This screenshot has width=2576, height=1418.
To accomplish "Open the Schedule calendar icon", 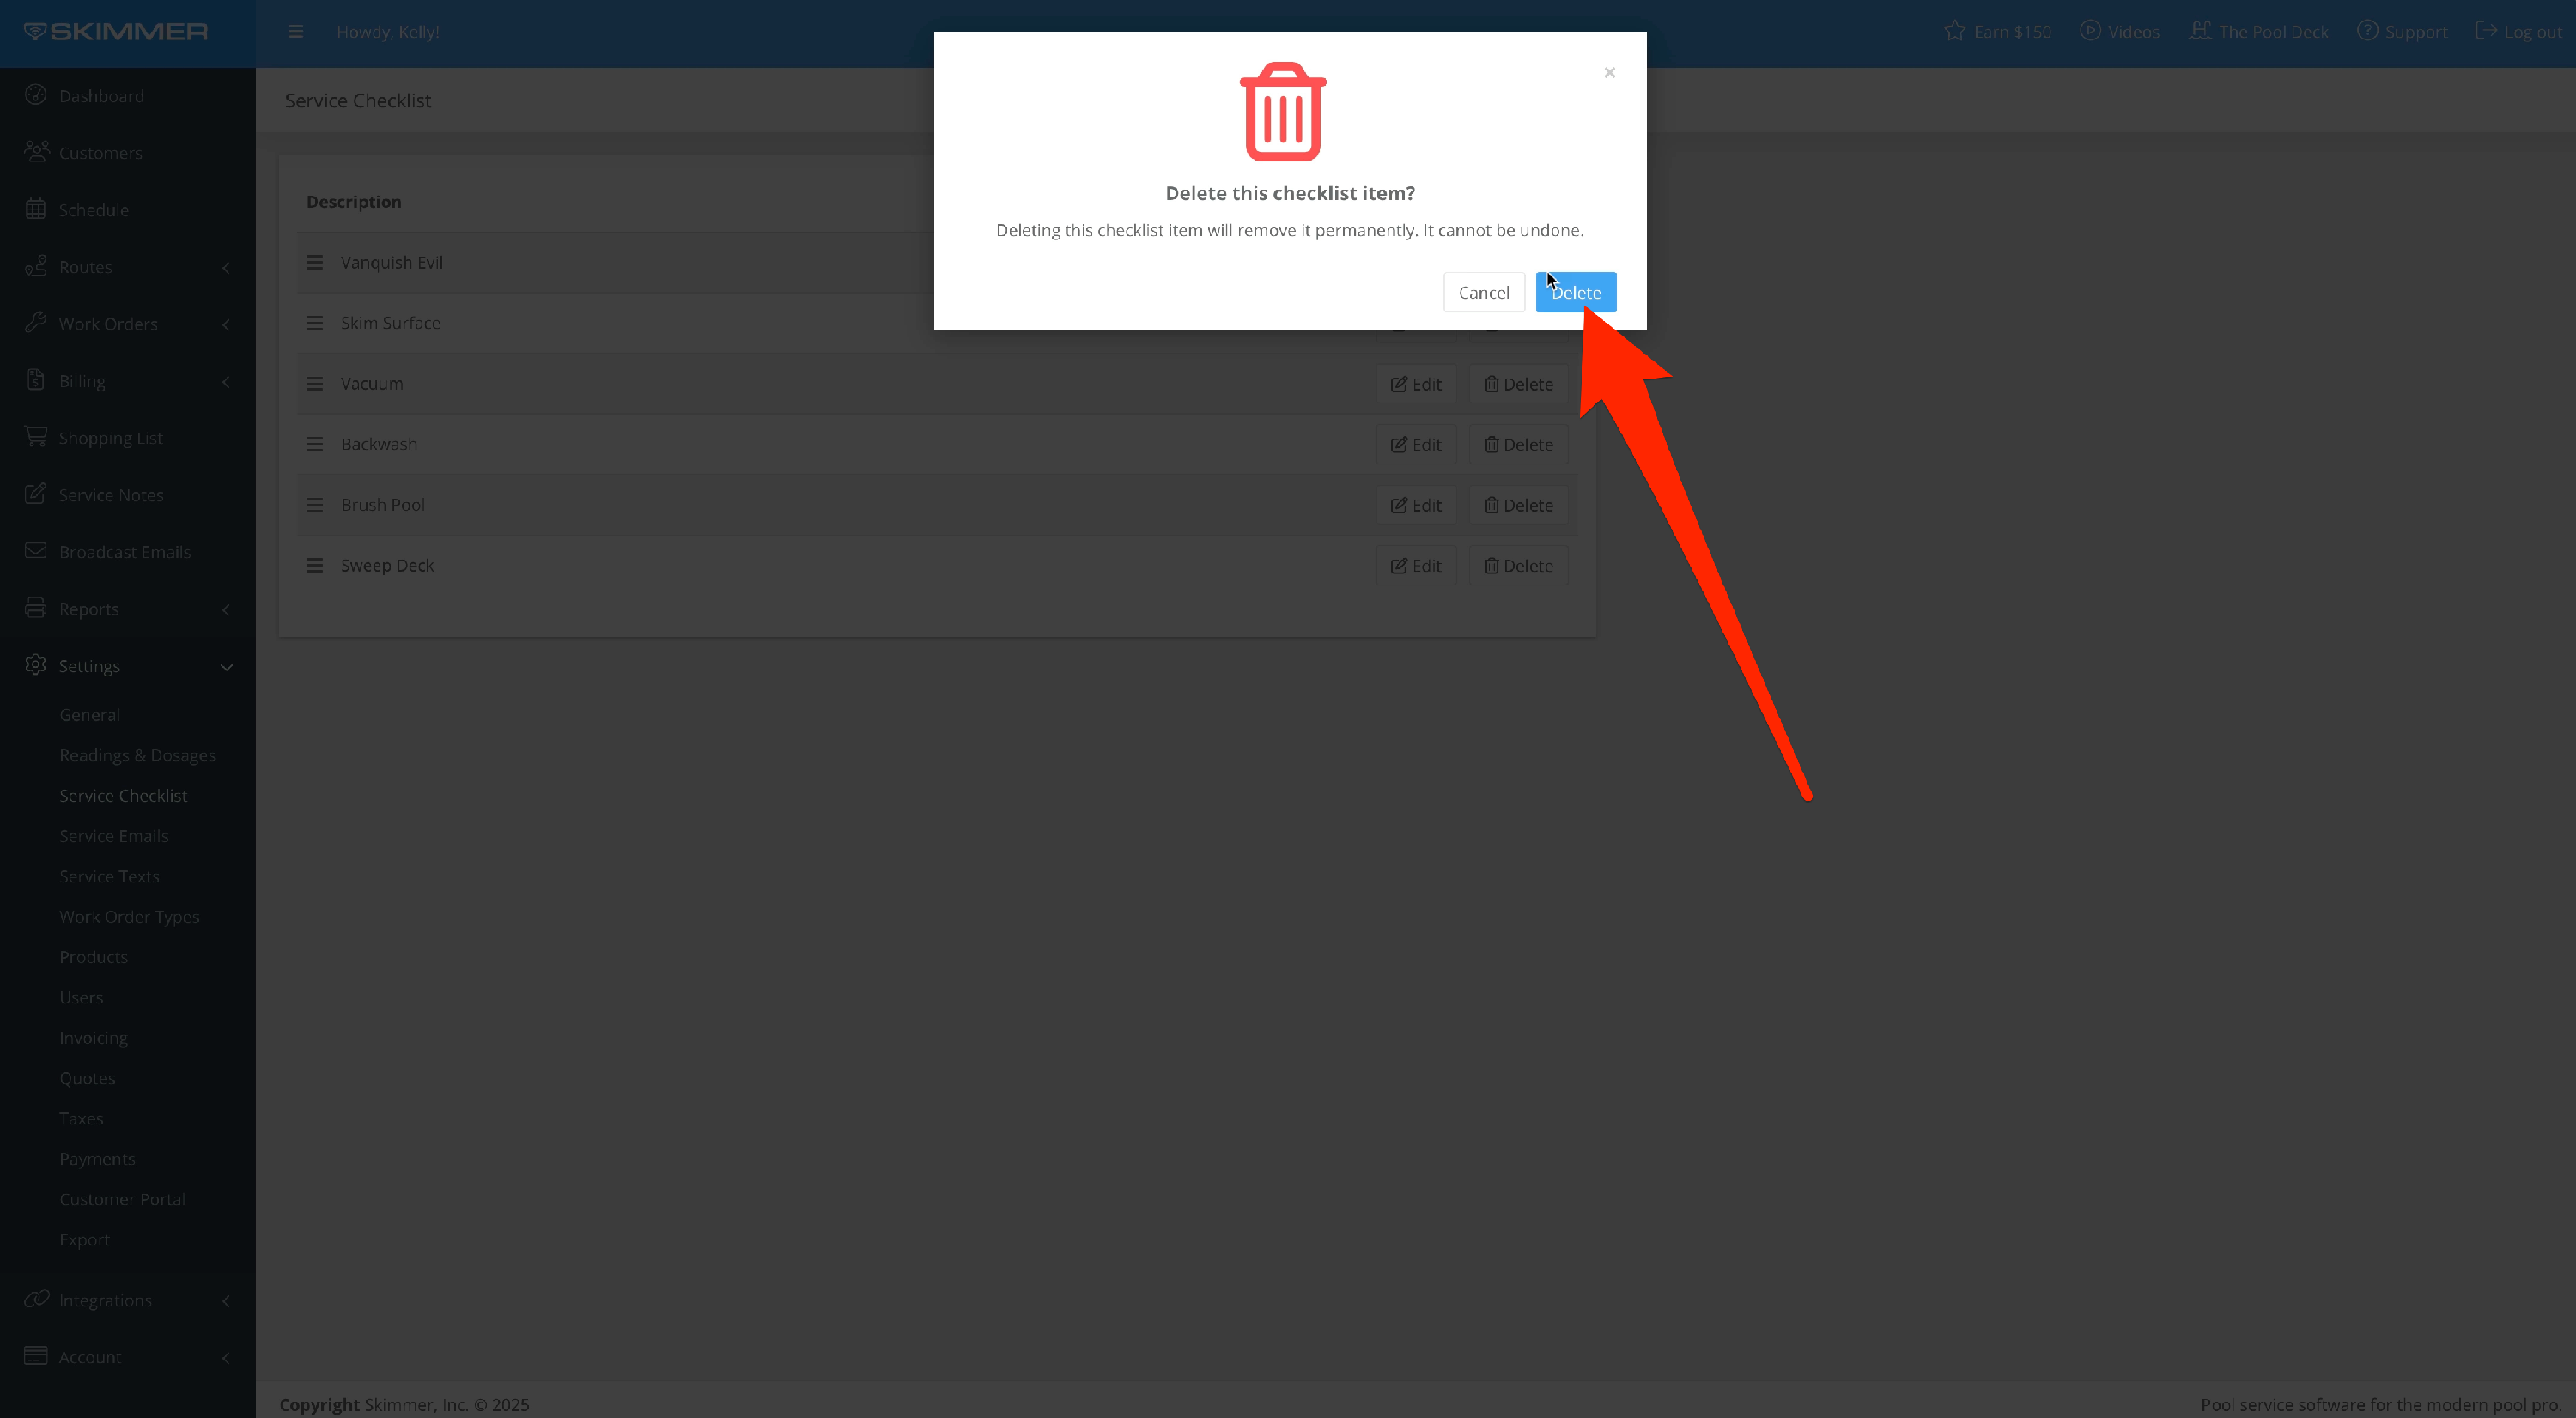I will tap(36, 209).
